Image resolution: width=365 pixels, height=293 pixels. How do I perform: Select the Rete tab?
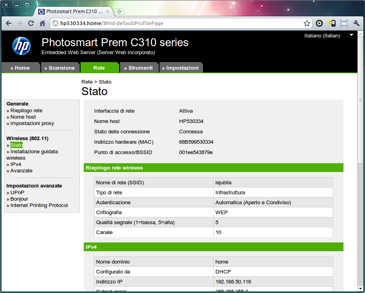[x=99, y=68]
